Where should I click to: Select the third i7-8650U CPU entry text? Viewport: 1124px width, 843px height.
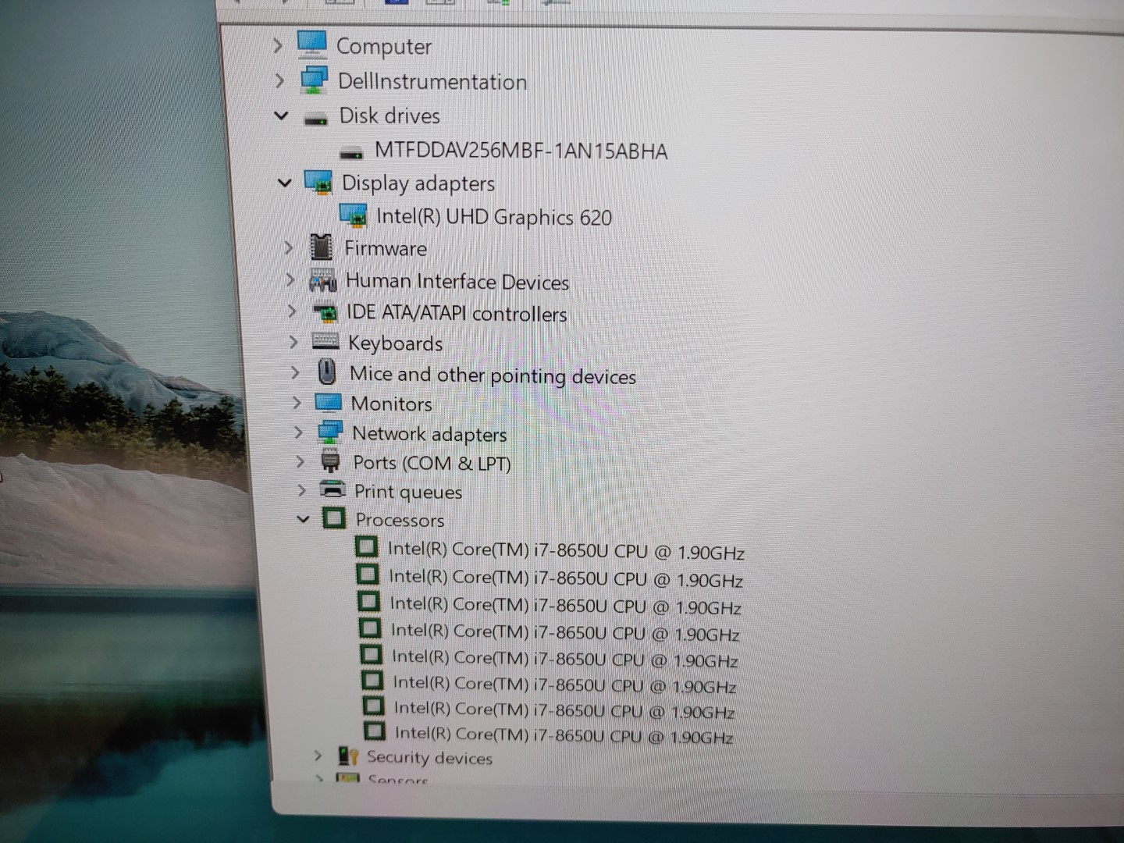(565, 605)
